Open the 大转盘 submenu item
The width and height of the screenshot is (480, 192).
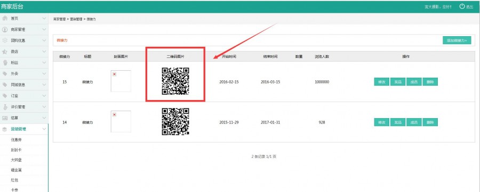(x=16, y=160)
